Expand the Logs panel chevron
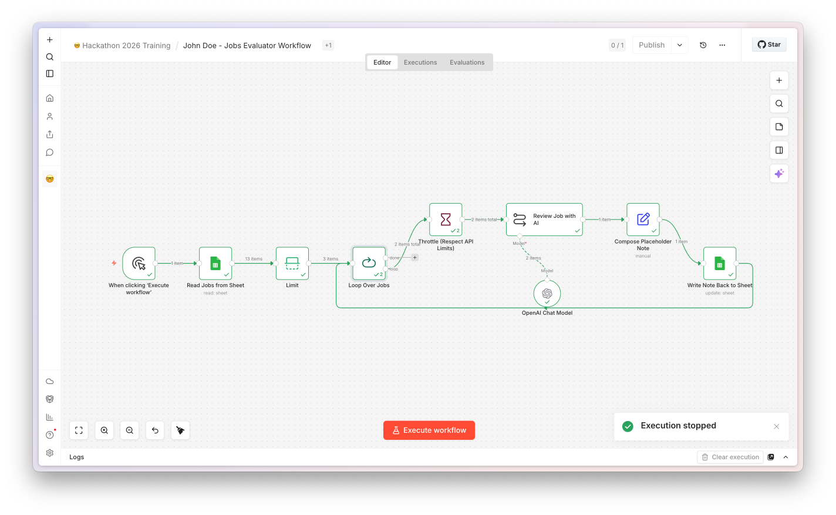The image size is (836, 515). pos(786,457)
